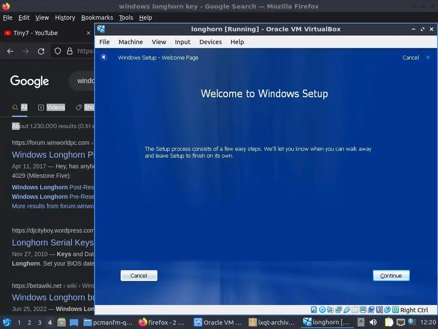Click the small X icon beside Cancel in setup header
Viewport: 438px width, 329px height.
pyautogui.click(x=428, y=57)
